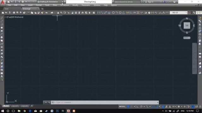
Task: Select the Spline draw tool
Action: (x=2, y=44)
